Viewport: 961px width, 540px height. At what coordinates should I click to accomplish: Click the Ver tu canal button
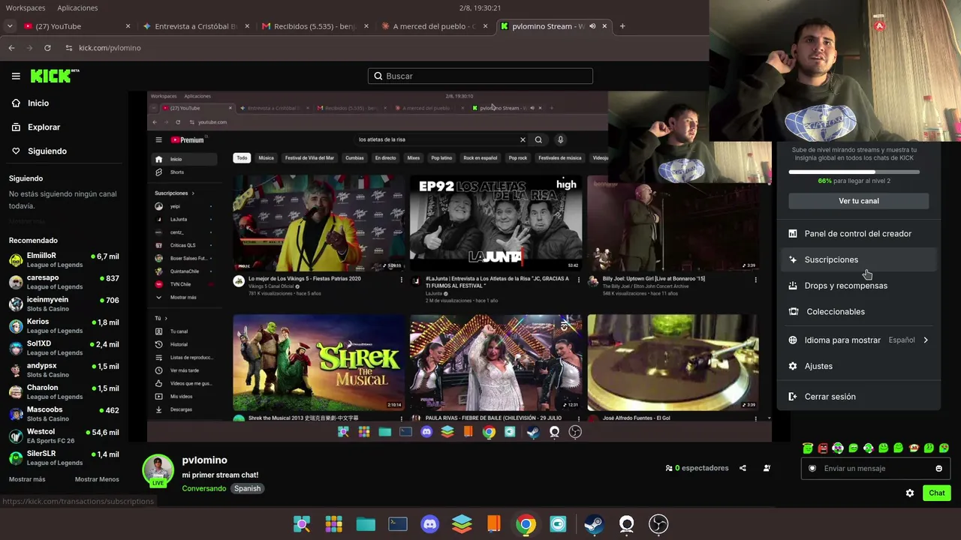859,201
